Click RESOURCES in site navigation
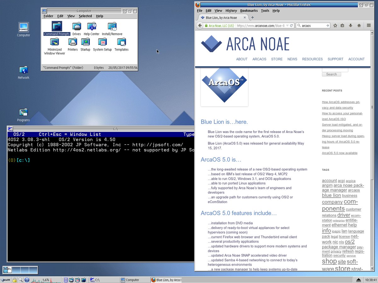 312,59
